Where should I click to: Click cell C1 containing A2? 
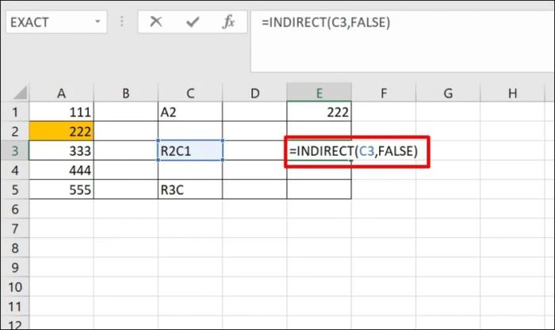[x=190, y=112]
